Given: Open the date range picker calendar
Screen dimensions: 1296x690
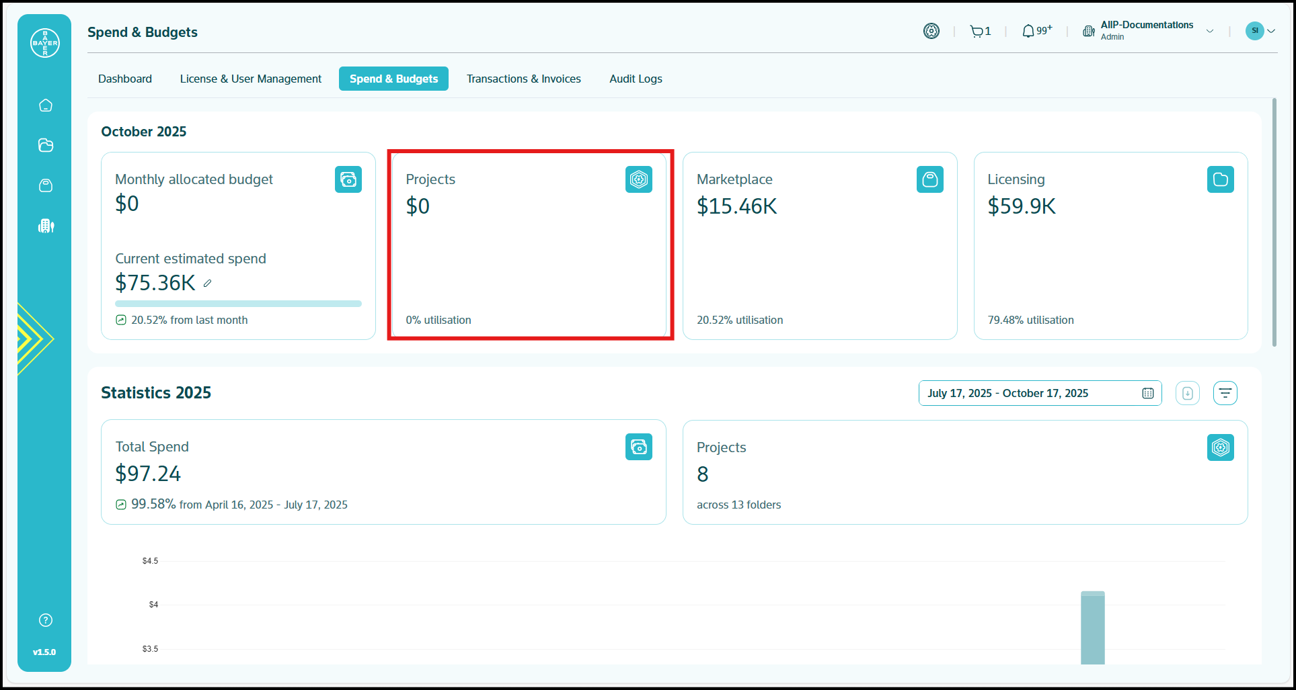Looking at the screenshot, I should (1147, 393).
